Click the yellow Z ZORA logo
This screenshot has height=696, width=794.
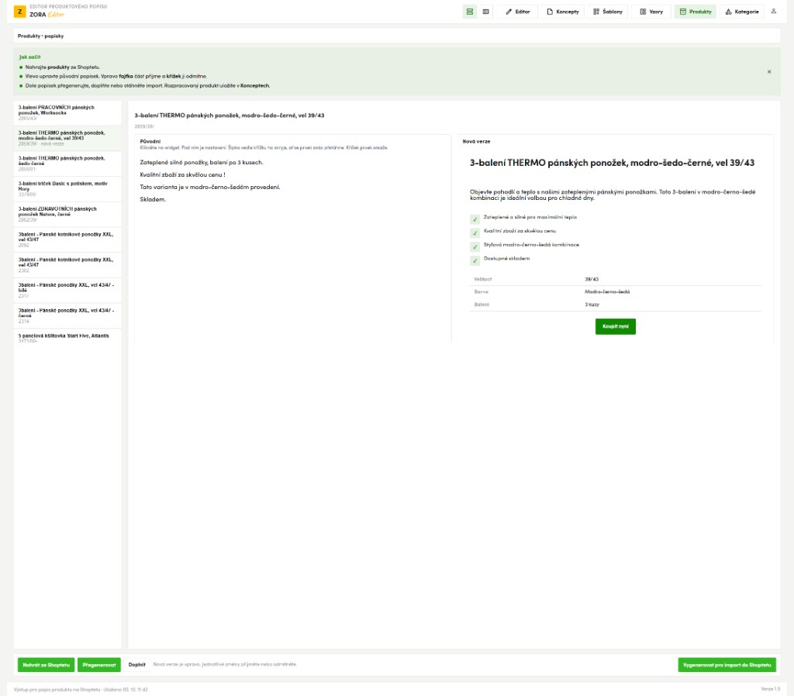click(19, 11)
